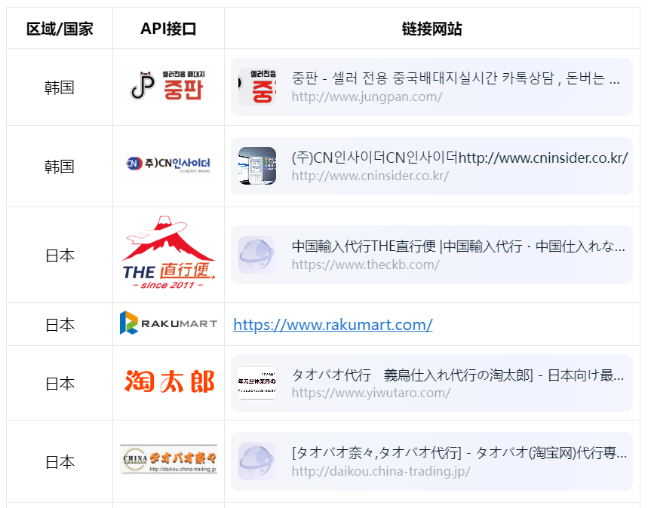Open the 중판 jungpan link card title

click(456, 78)
